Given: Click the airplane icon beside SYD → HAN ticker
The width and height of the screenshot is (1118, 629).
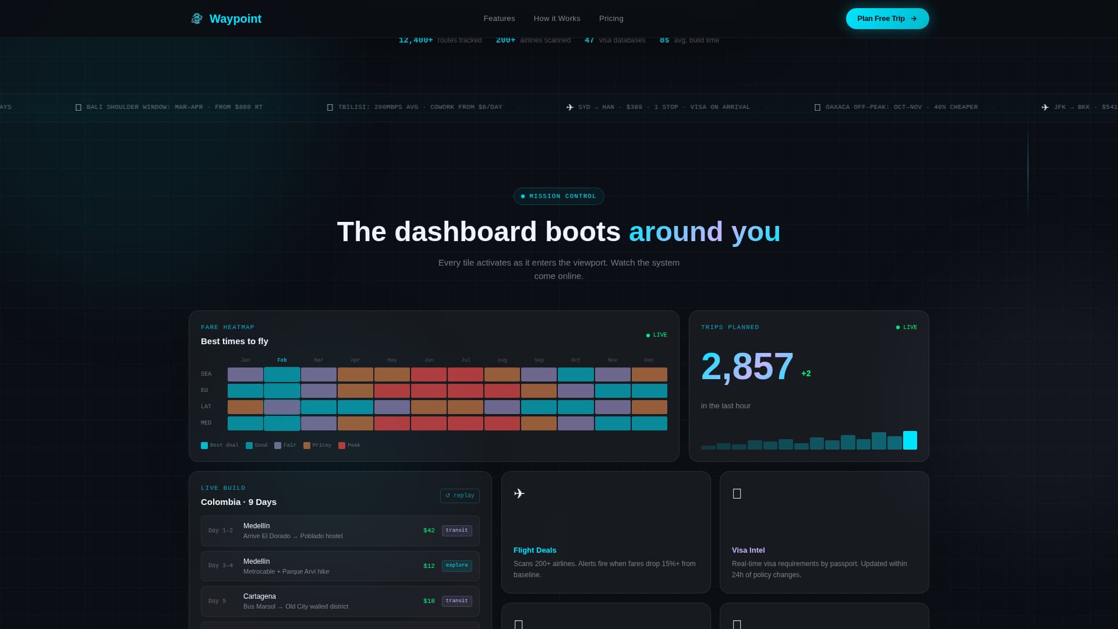Looking at the screenshot, I should coord(570,107).
